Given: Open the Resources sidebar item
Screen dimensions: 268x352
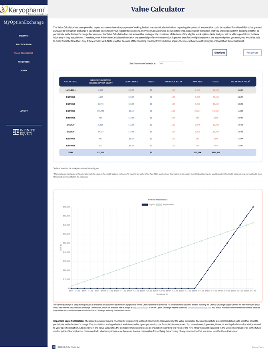Looking at the screenshot, I should point(24,62).
